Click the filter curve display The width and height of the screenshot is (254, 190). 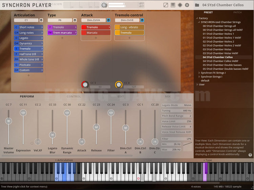point(187,147)
